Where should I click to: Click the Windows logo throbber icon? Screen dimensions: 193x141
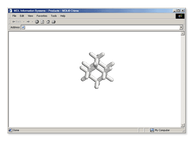[180, 16]
